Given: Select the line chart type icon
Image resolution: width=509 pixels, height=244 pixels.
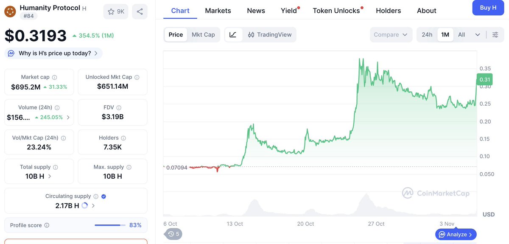Looking at the screenshot, I should 233,35.
